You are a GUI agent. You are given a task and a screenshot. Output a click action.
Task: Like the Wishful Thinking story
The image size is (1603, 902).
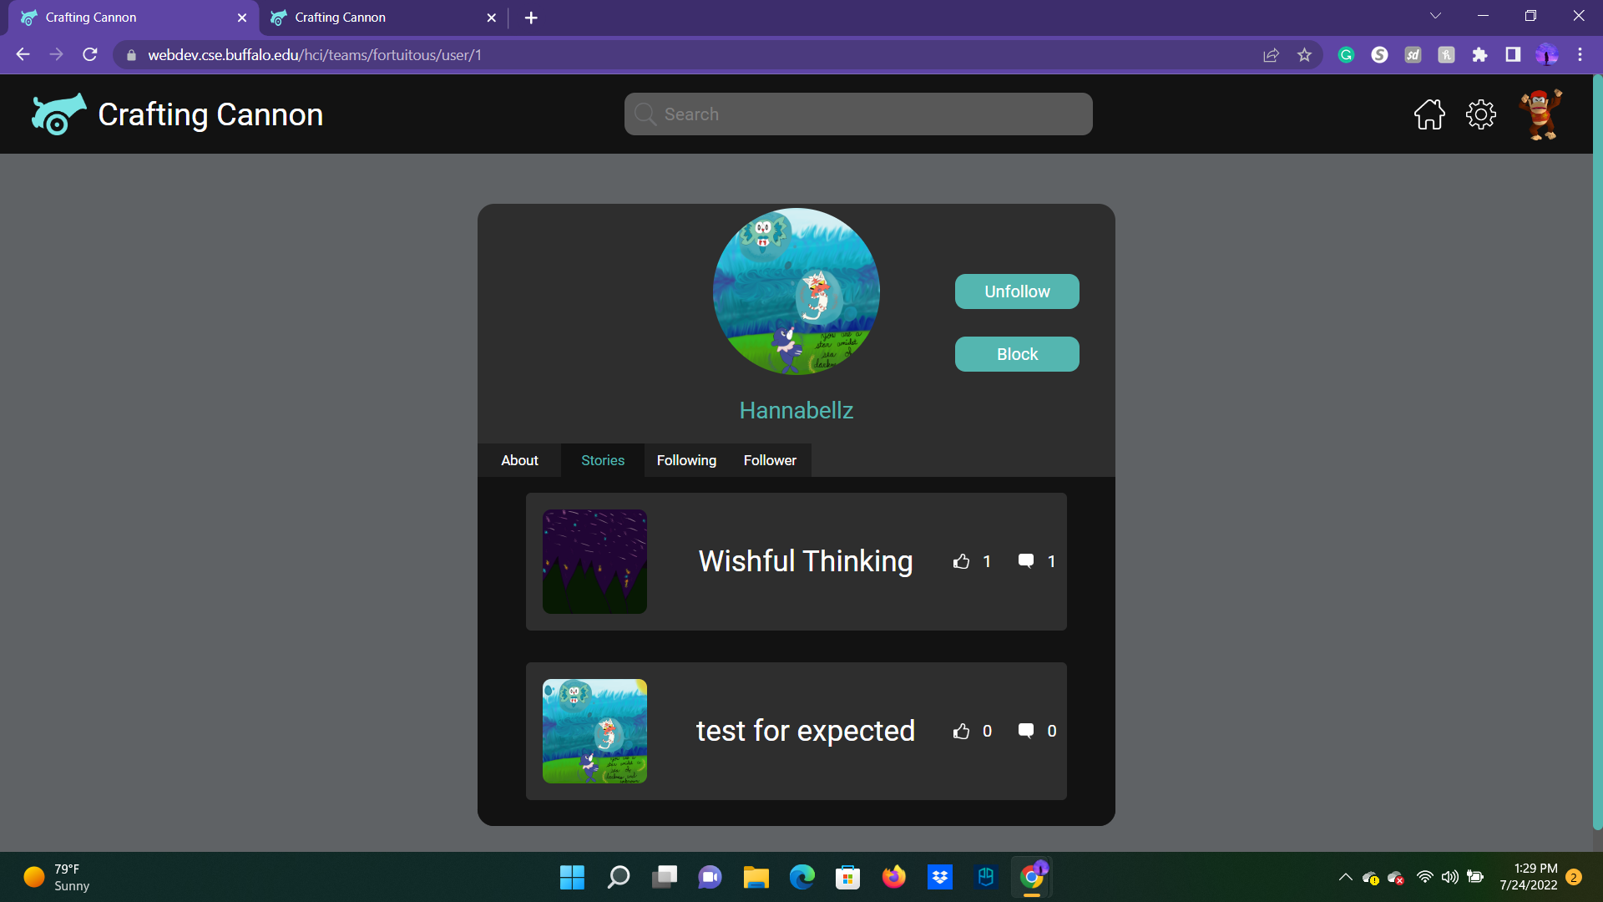962,561
